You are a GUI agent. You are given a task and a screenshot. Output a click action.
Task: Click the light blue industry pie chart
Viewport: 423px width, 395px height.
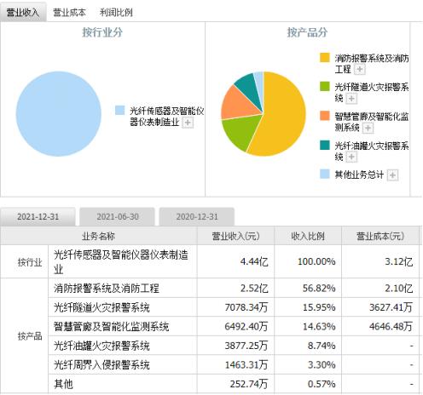tap(59, 114)
